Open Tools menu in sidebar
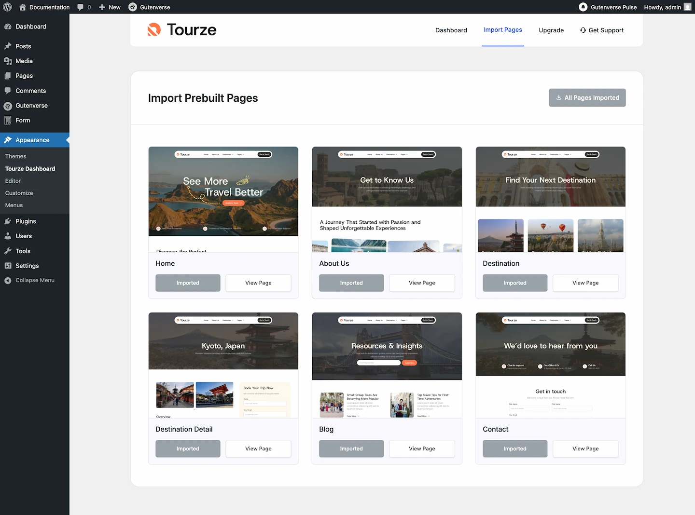 [x=23, y=251]
